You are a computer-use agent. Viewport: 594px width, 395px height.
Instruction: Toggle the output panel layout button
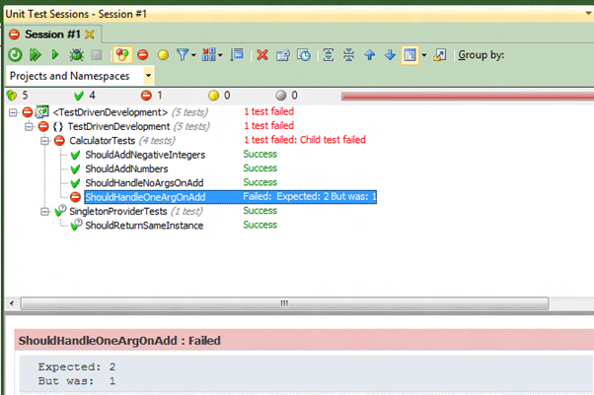click(409, 55)
